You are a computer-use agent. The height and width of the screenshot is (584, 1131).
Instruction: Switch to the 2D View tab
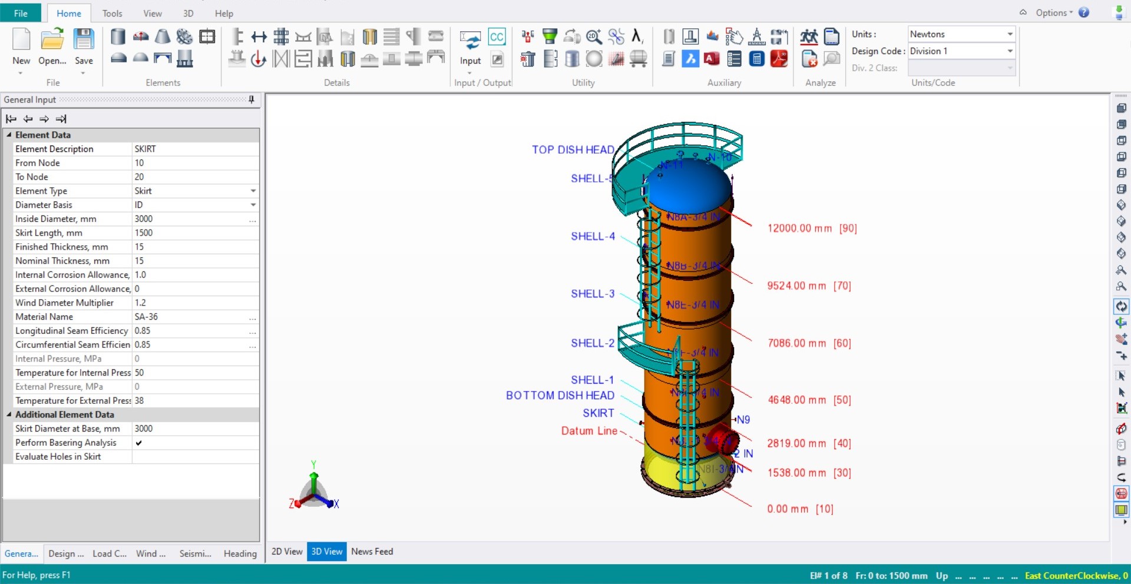pos(286,552)
